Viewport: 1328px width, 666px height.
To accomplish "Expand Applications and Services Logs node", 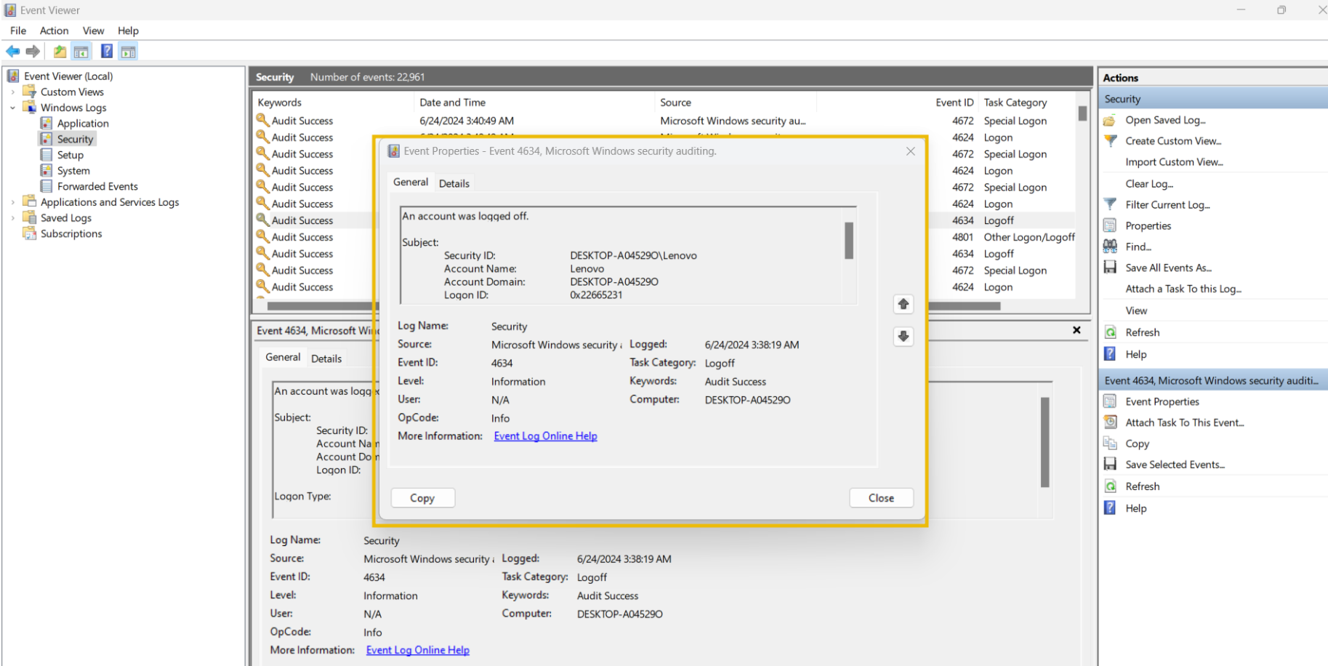I will click(12, 202).
